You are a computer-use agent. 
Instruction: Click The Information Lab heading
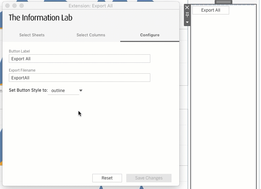pos(40,18)
